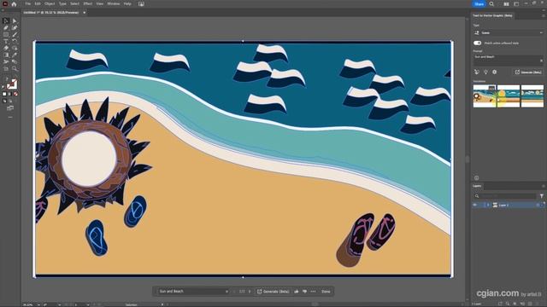Set color mode to None (red slash)
This screenshot has height=307, width=547.
[x=15, y=94]
